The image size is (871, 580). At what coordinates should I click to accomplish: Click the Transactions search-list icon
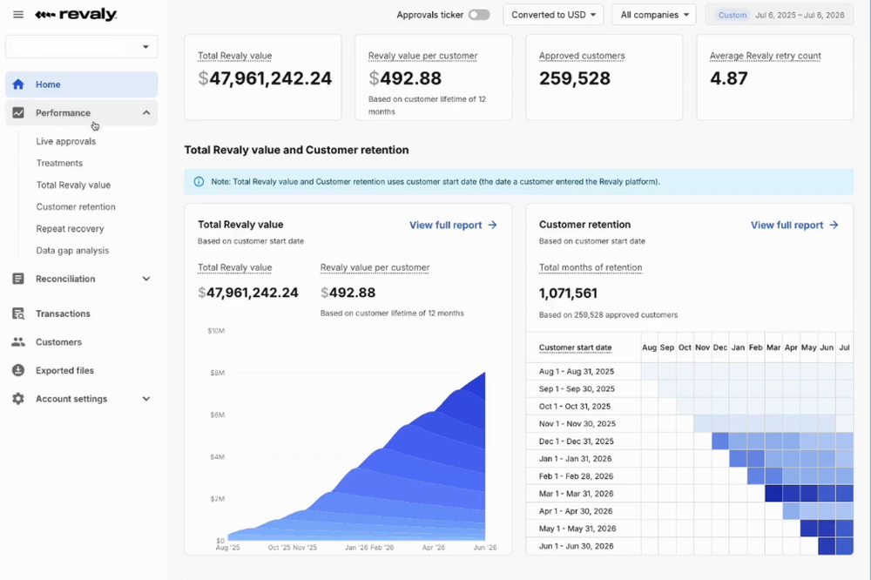click(18, 314)
